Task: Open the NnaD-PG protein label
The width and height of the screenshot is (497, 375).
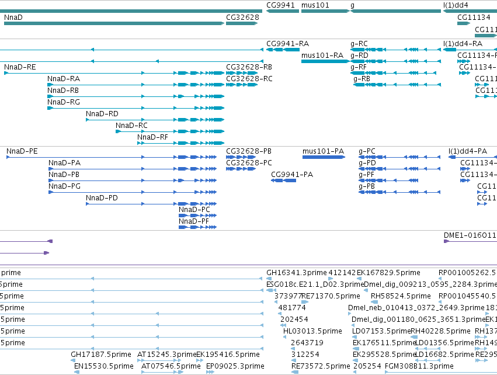Action: [65, 186]
